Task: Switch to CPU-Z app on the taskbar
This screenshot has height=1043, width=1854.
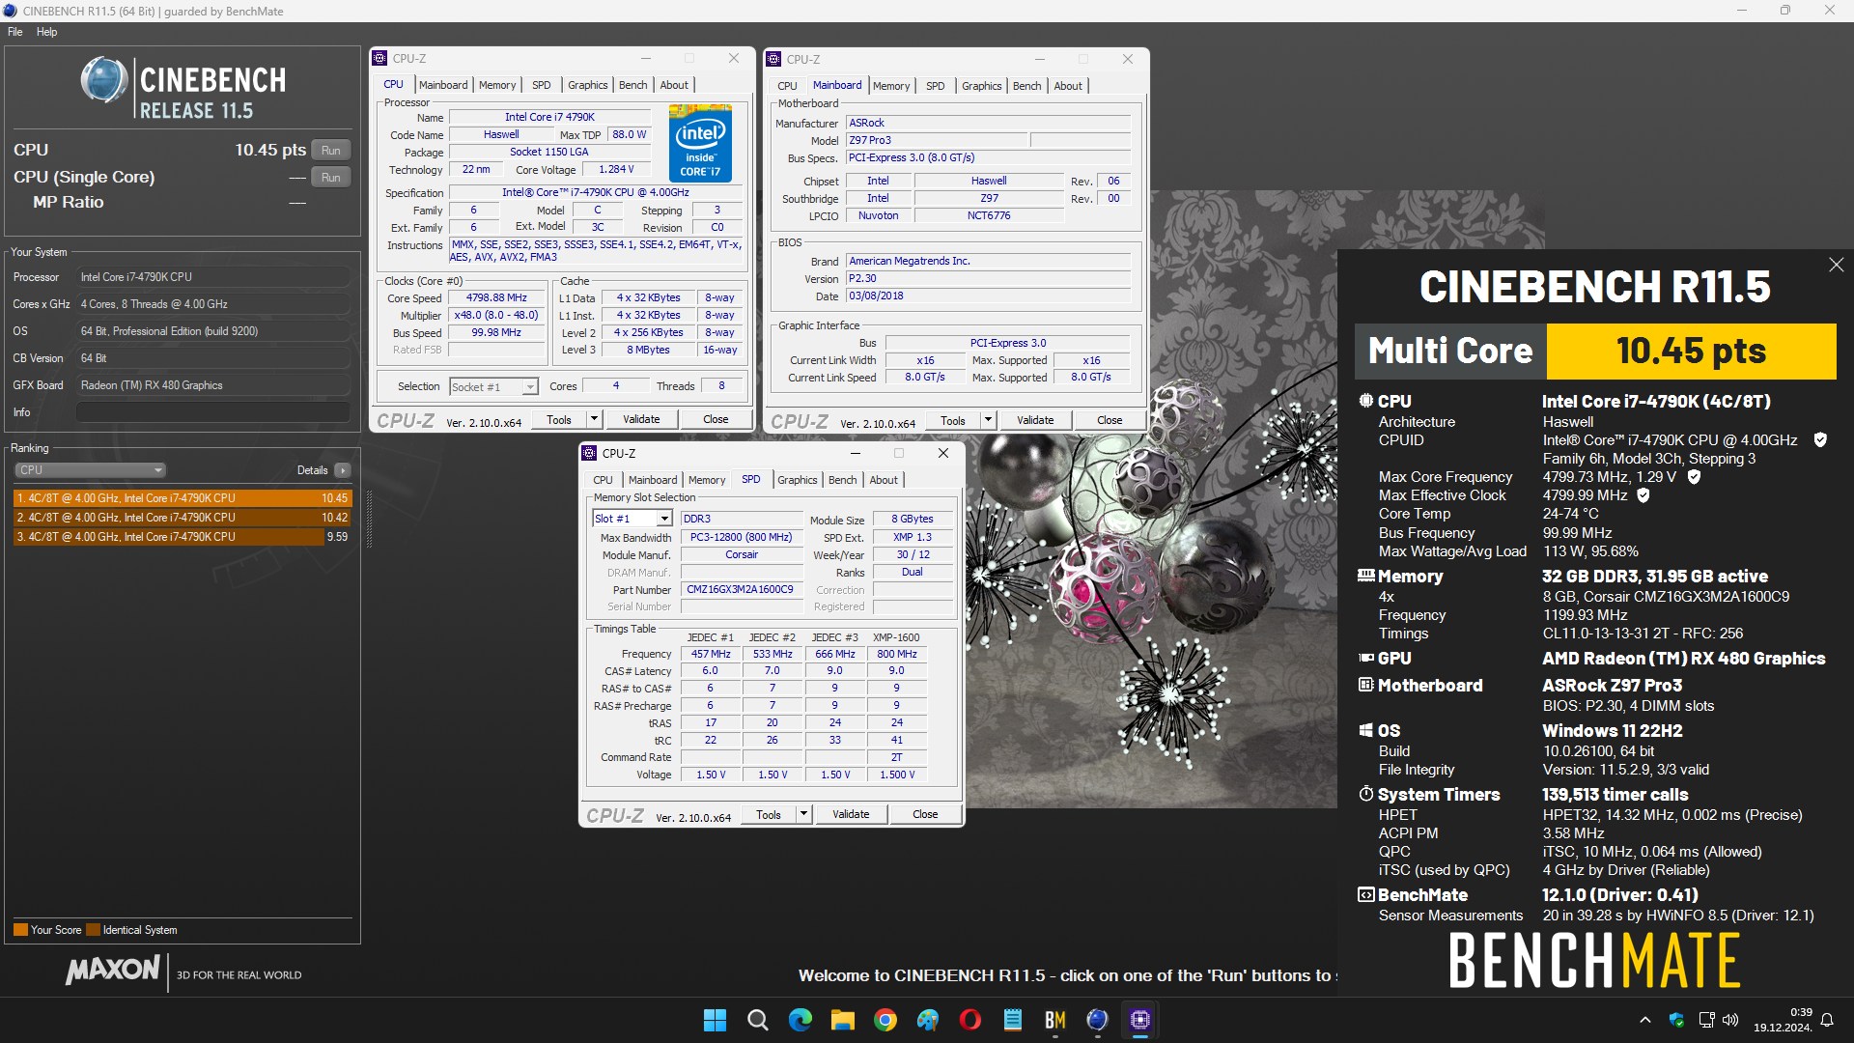Action: (1140, 1020)
